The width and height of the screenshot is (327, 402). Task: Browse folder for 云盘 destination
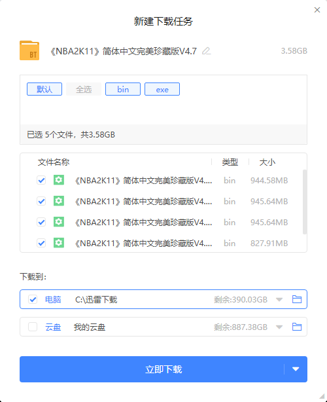click(x=297, y=327)
